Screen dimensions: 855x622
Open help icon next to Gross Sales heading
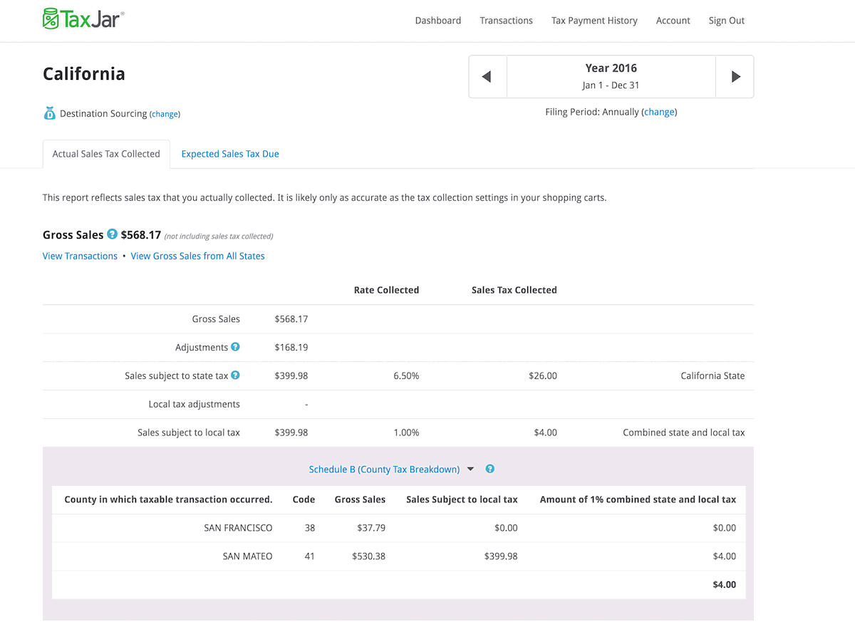pyautogui.click(x=112, y=234)
